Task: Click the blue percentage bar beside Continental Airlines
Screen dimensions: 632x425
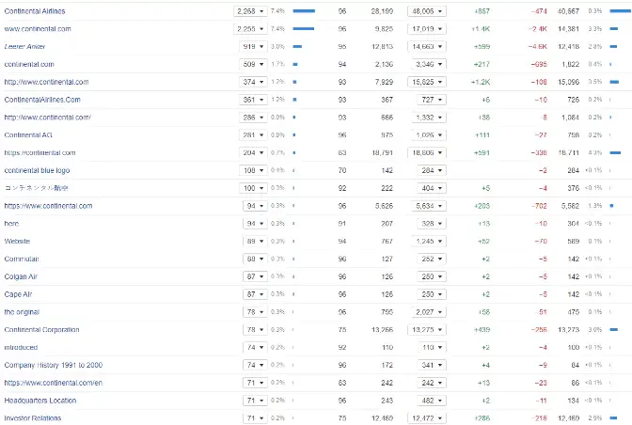Action: tap(304, 11)
